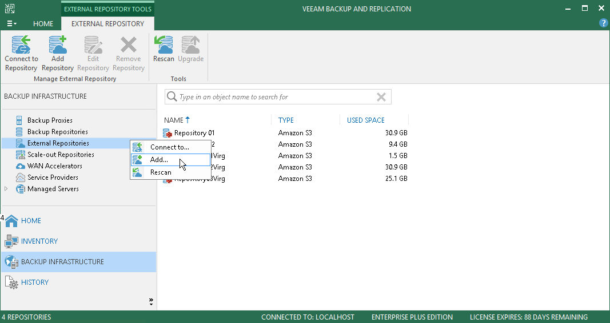Click the 1.5 GB used space value
This screenshot has width=610, height=323.
click(398, 156)
